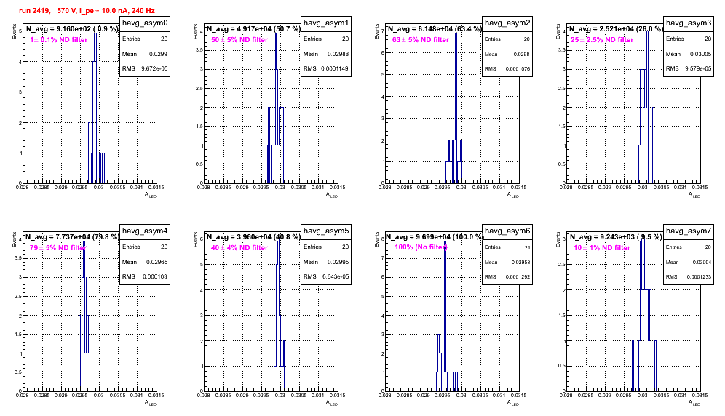This screenshot has height=416, width=725.
Task: Click the Mean value 0.03005 in havg_asym3 stats
Action: (700, 54)
